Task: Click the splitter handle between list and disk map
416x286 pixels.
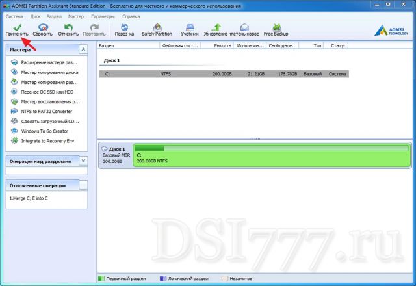Action: (x=255, y=138)
